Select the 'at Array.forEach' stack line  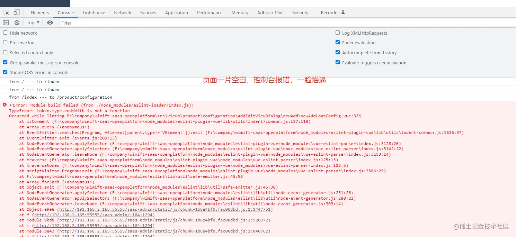pos(57,182)
